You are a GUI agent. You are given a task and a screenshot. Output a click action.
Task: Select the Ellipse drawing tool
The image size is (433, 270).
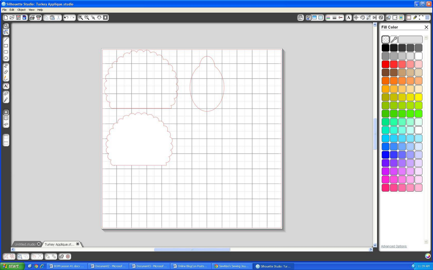[6, 58]
